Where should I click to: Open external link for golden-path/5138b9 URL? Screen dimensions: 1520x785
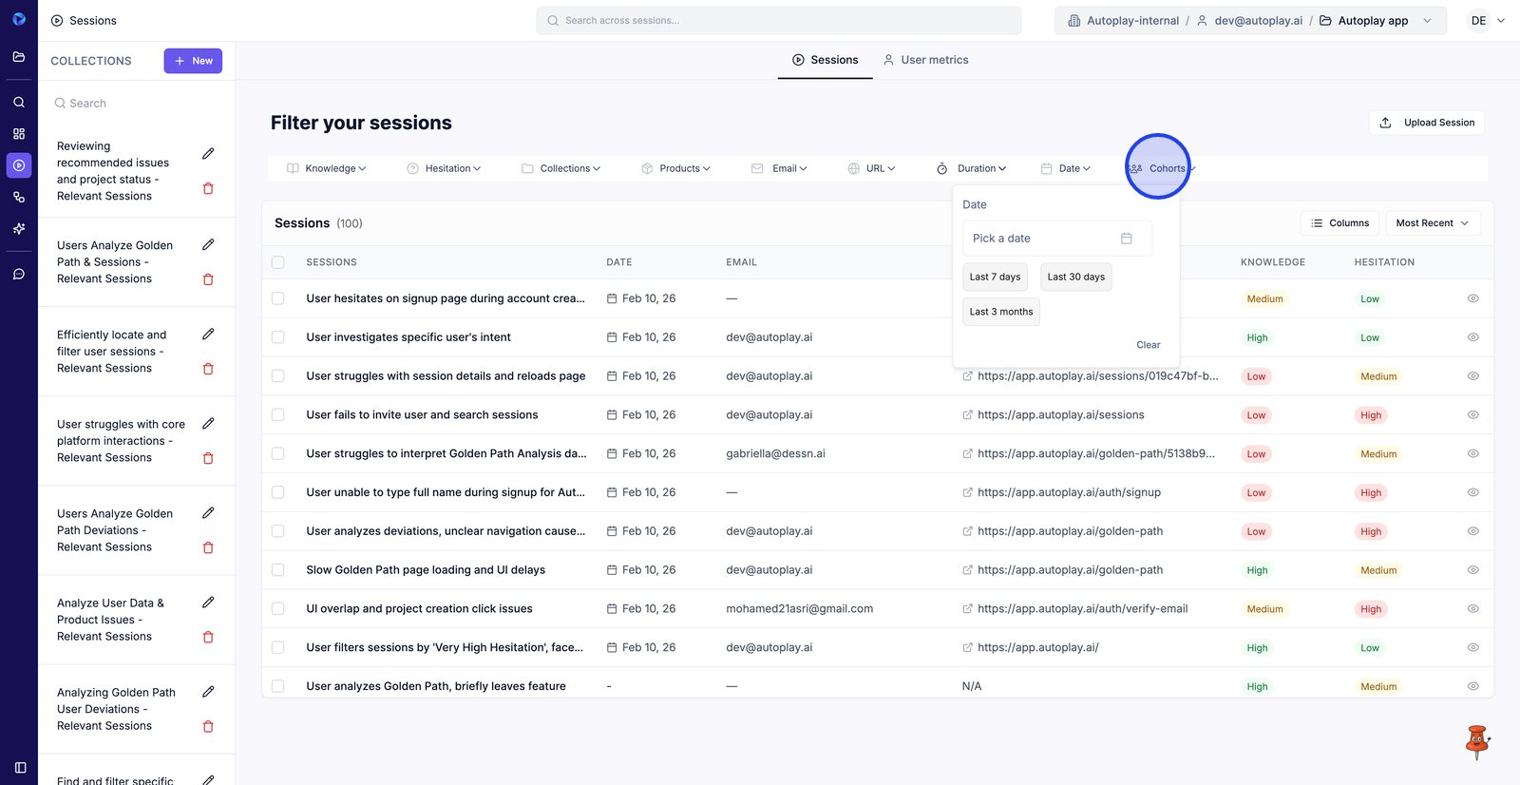pos(967,454)
